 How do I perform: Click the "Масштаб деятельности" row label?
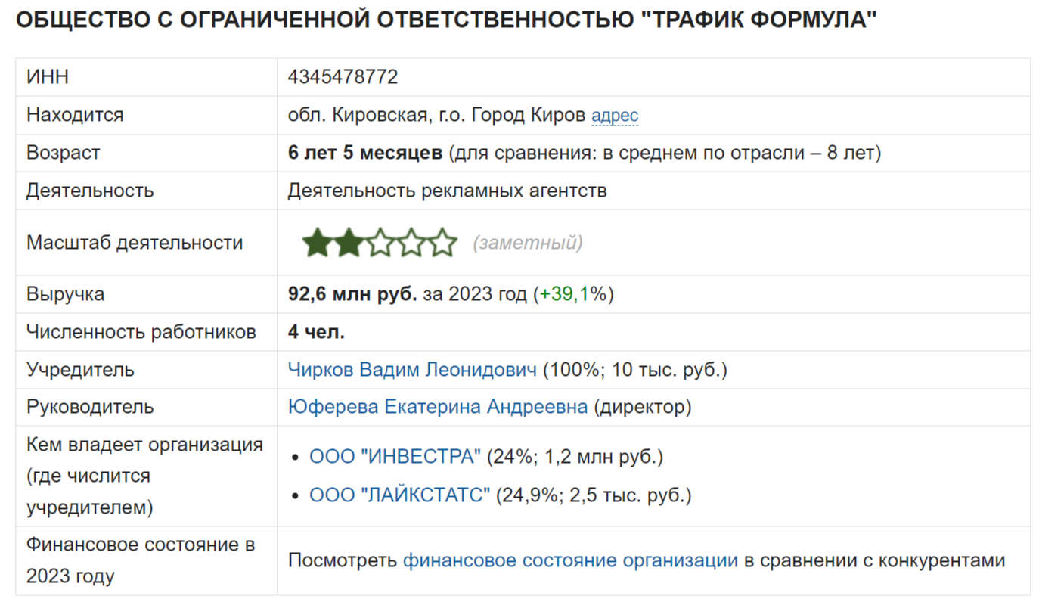(135, 243)
